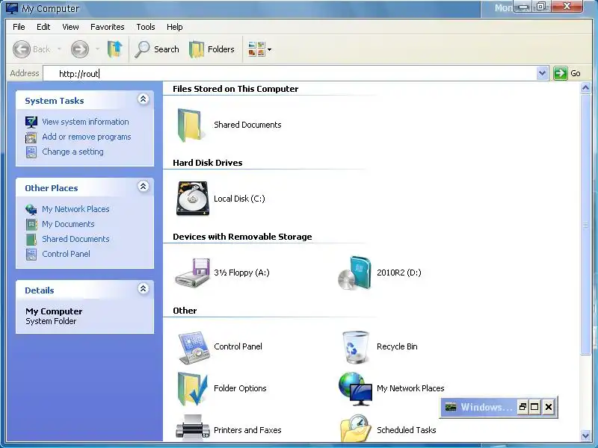
Task: Click the Search magnifier toolbar button
Action: pyautogui.click(x=157, y=49)
